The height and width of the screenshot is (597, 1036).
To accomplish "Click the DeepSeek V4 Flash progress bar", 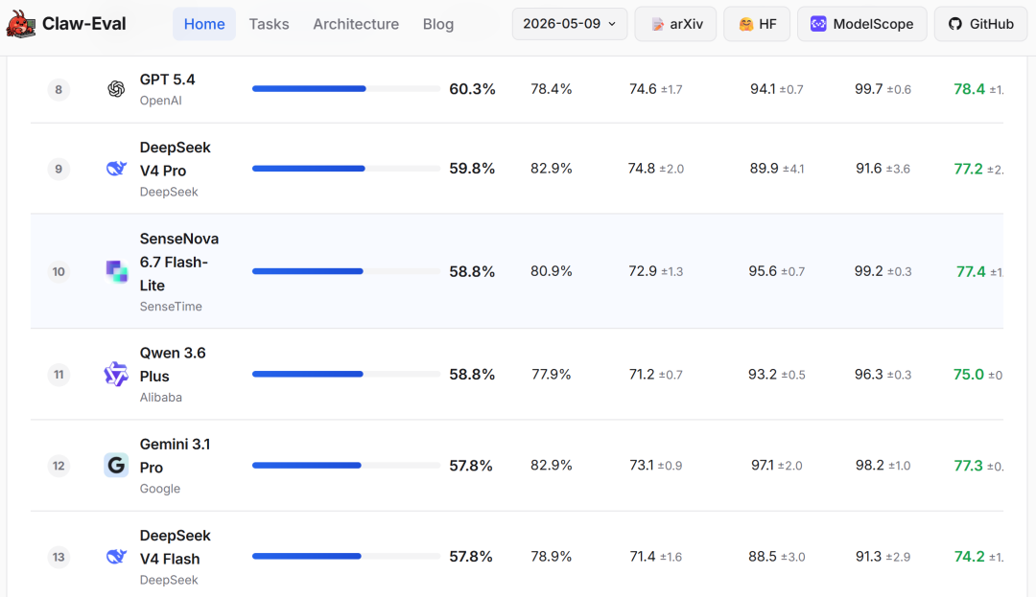I will coord(346,557).
